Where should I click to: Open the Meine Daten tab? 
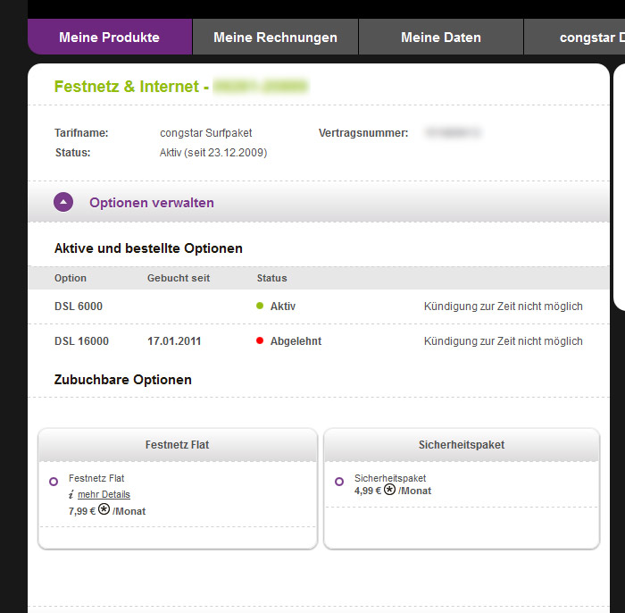[x=440, y=38]
